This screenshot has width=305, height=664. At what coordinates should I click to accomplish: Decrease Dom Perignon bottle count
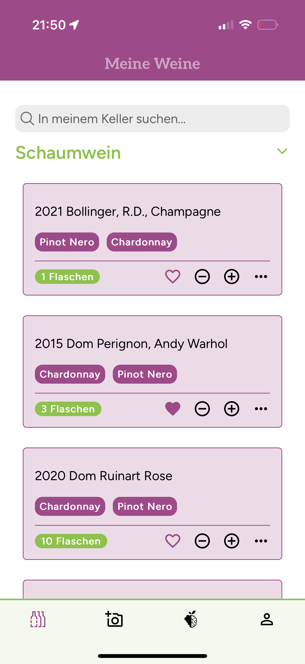pos(202,409)
